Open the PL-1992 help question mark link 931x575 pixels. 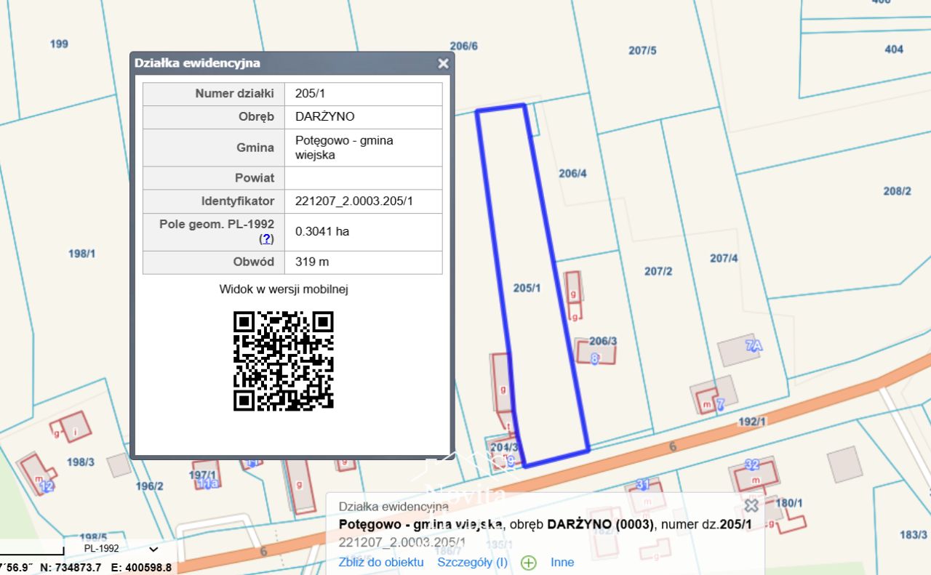point(267,238)
